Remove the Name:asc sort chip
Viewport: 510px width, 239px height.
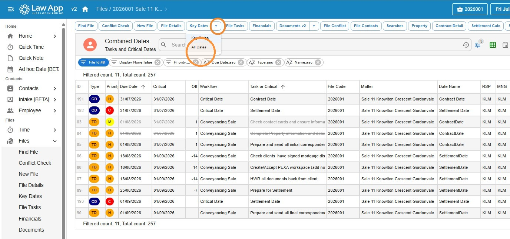[318, 62]
